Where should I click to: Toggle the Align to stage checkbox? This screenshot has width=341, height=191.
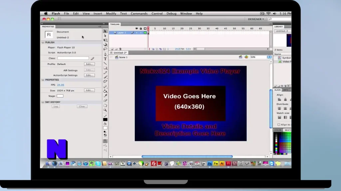pyautogui.click(x=279, y=125)
